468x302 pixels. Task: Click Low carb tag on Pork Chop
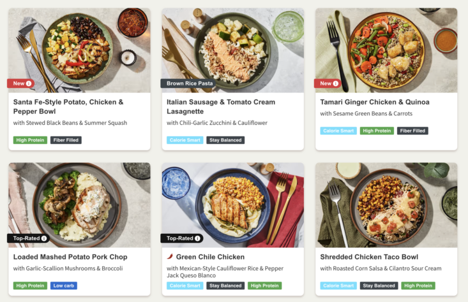click(x=64, y=285)
